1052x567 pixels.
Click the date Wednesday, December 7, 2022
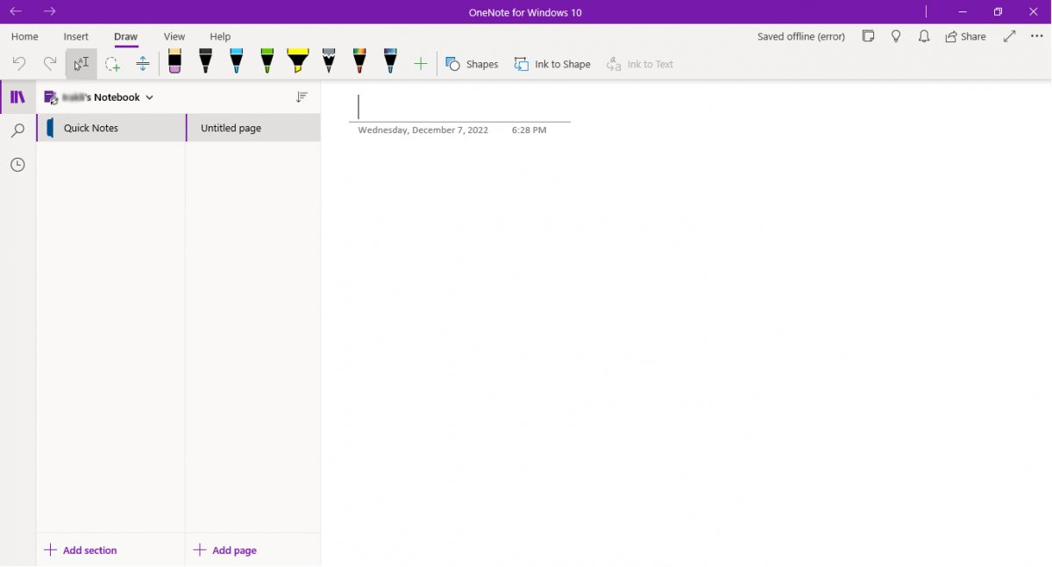pos(423,130)
